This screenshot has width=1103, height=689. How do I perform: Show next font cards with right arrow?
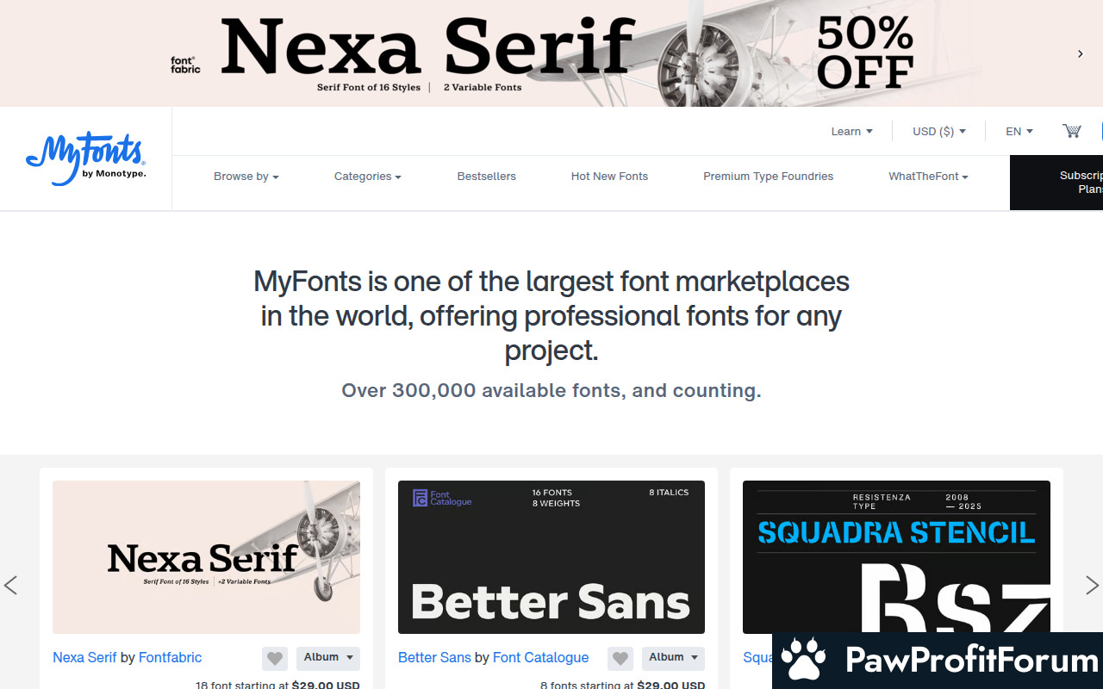point(1092,586)
